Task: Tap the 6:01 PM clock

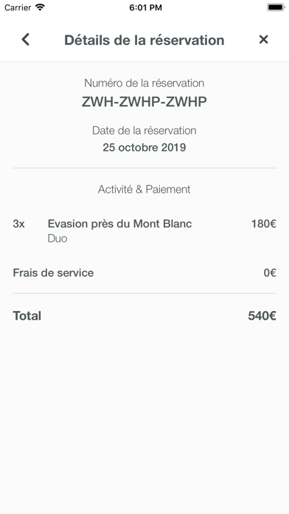Action: pos(145,7)
